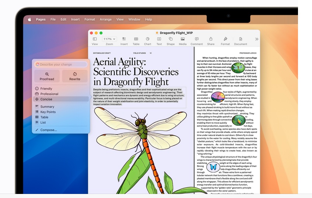
Task: Open the Apple menu
Action: pyautogui.click(x=30, y=20)
